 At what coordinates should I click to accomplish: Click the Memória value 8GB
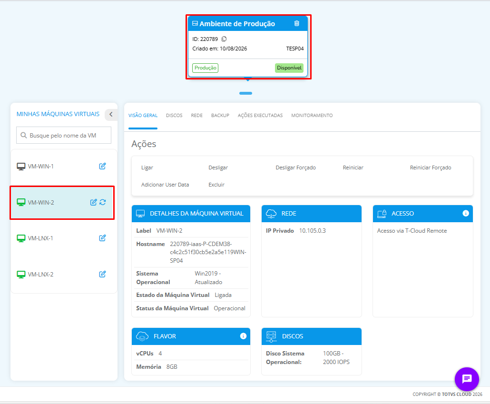(x=172, y=367)
